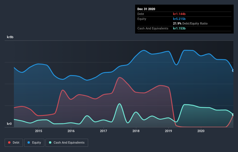The width and height of the screenshot is (238, 152).
Task: Click the 2019 x-axis label
Action: point(168,131)
